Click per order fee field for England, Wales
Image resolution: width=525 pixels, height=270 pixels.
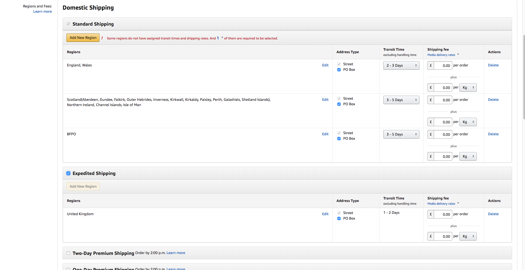pos(443,66)
